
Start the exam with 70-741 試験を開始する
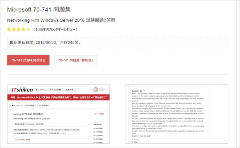pos(28,60)
